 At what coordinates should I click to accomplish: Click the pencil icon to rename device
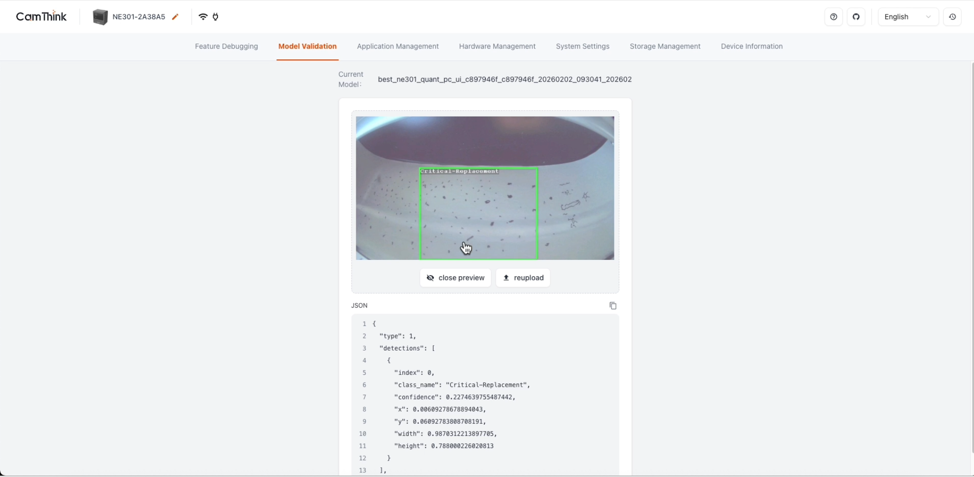click(175, 17)
